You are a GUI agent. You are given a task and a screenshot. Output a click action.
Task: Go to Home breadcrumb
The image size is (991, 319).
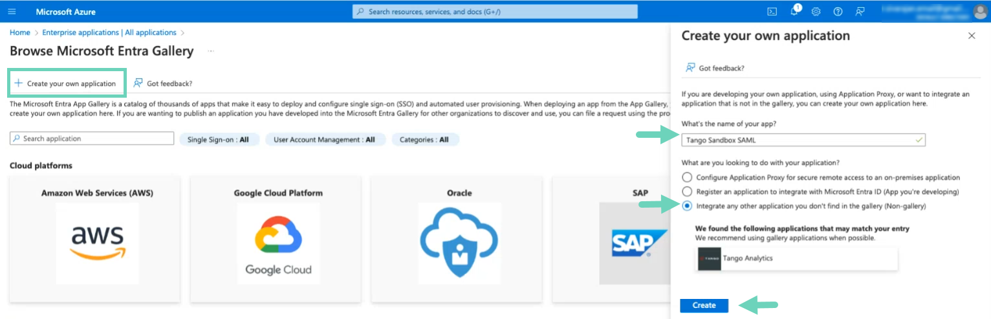click(19, 32)
